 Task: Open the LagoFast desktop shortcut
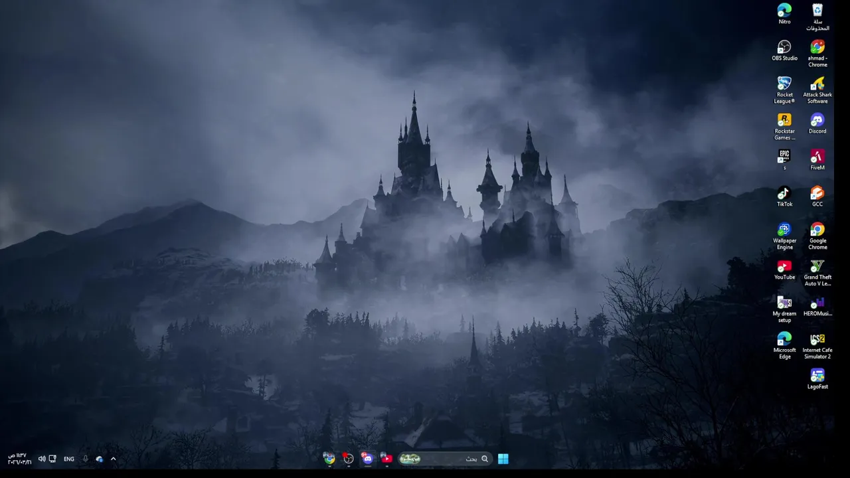817,378
